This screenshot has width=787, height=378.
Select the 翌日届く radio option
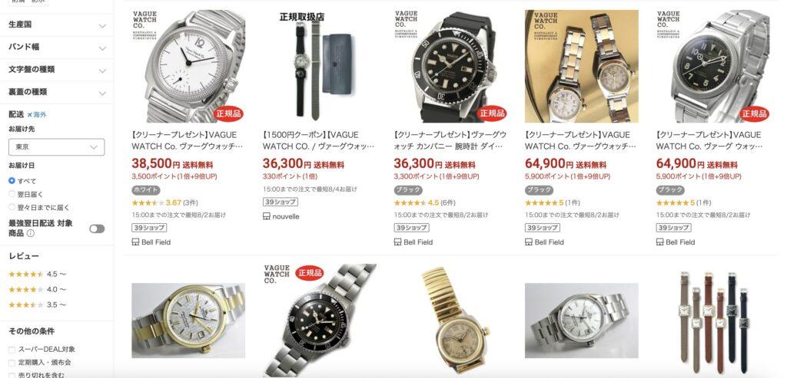tap(26, 194)
